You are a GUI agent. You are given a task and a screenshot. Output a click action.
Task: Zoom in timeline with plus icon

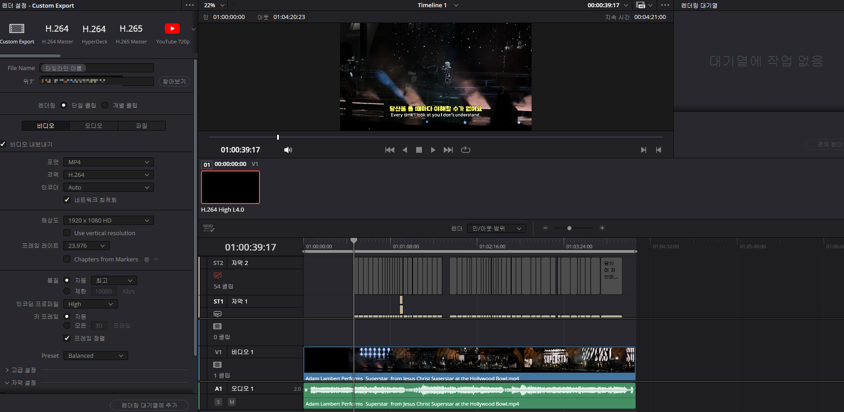(602, 228)
